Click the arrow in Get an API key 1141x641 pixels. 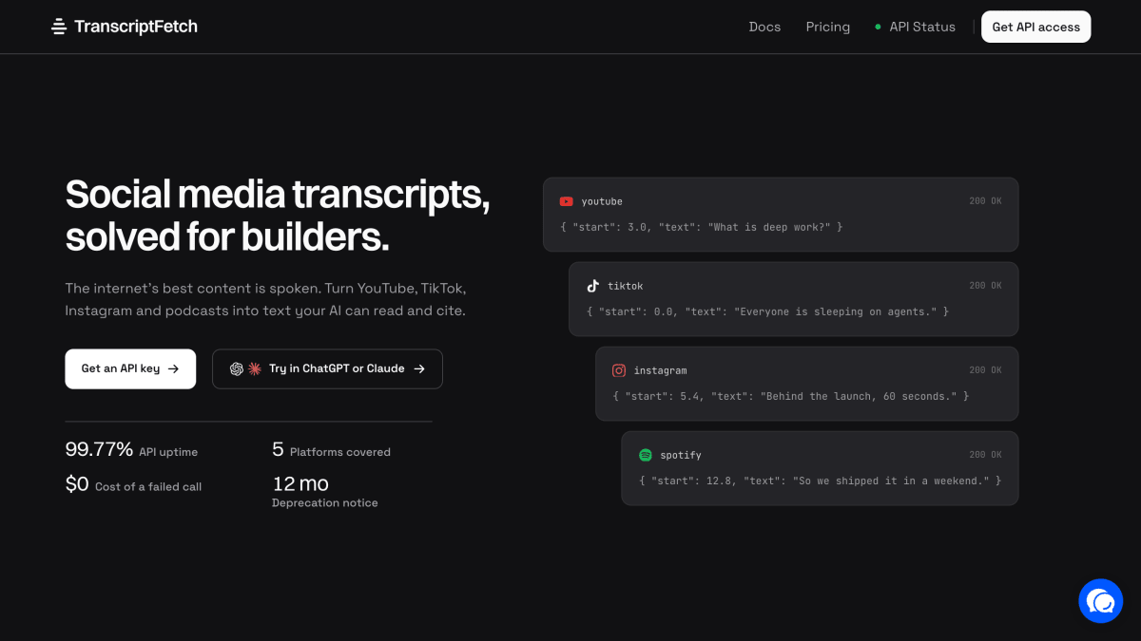click(x=173, y=368)
